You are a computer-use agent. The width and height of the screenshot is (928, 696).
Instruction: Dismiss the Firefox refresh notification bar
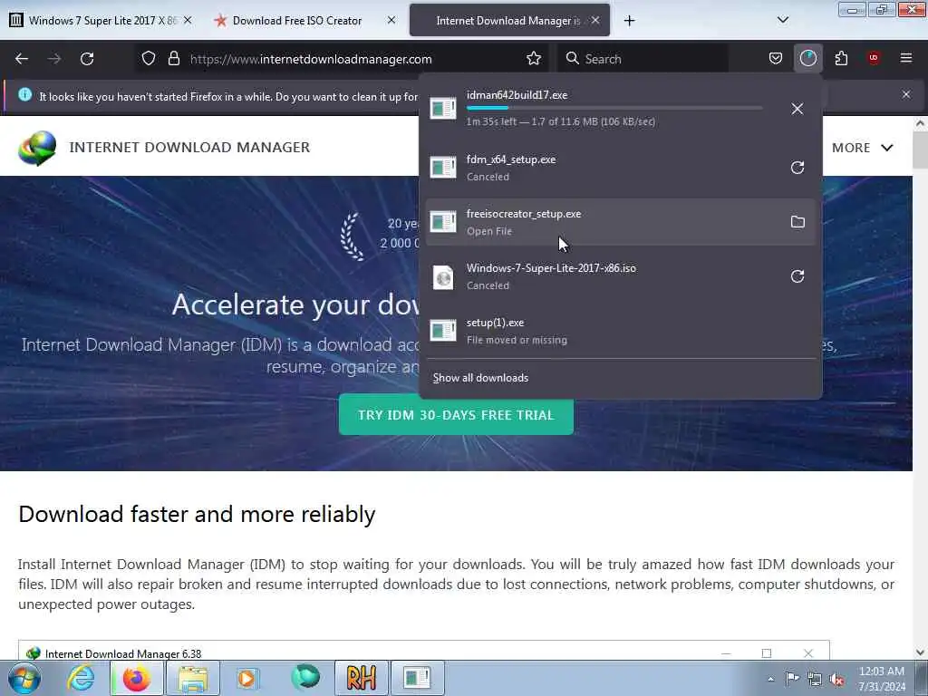pyautogui.click(x=906, y=94)
